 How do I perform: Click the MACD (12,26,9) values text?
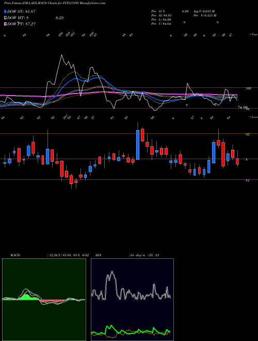68,255
